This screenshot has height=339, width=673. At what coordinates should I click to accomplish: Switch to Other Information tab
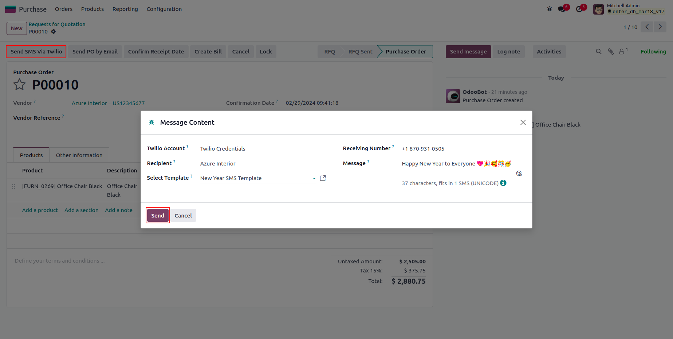(x=79, y=155)
